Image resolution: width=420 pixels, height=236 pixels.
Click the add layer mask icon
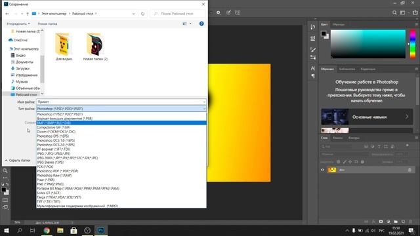pos(381,222)
